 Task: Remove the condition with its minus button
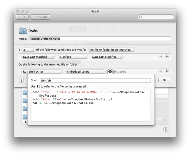tap(161, 56)
